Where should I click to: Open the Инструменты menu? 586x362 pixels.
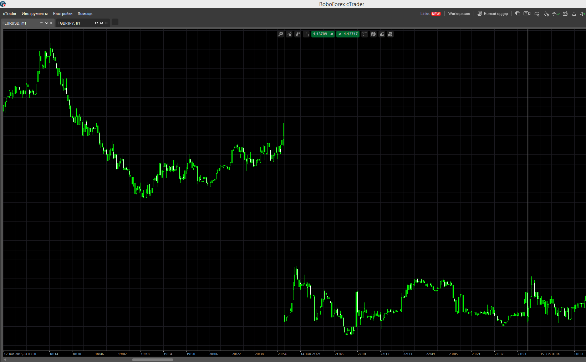tap(35, 14)
